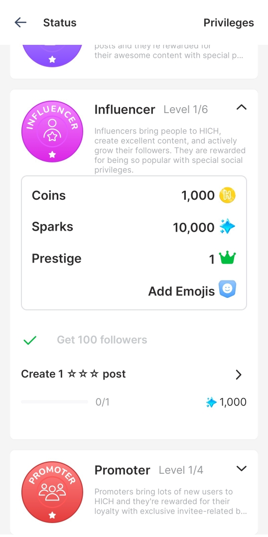
Task: Tap the Add Emojis label
Action: coord(181,291)
